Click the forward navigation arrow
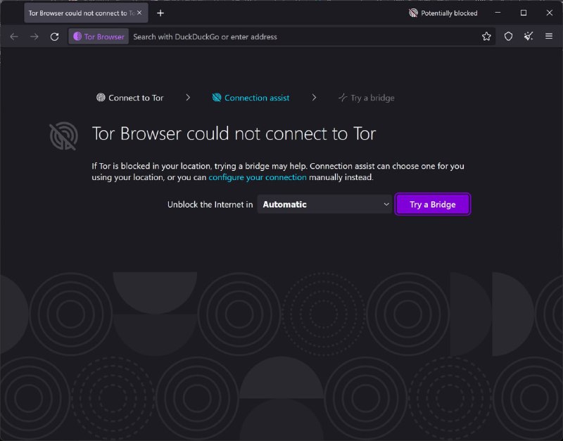Screen dimensions: 563x441 click(x=33, y=36)
